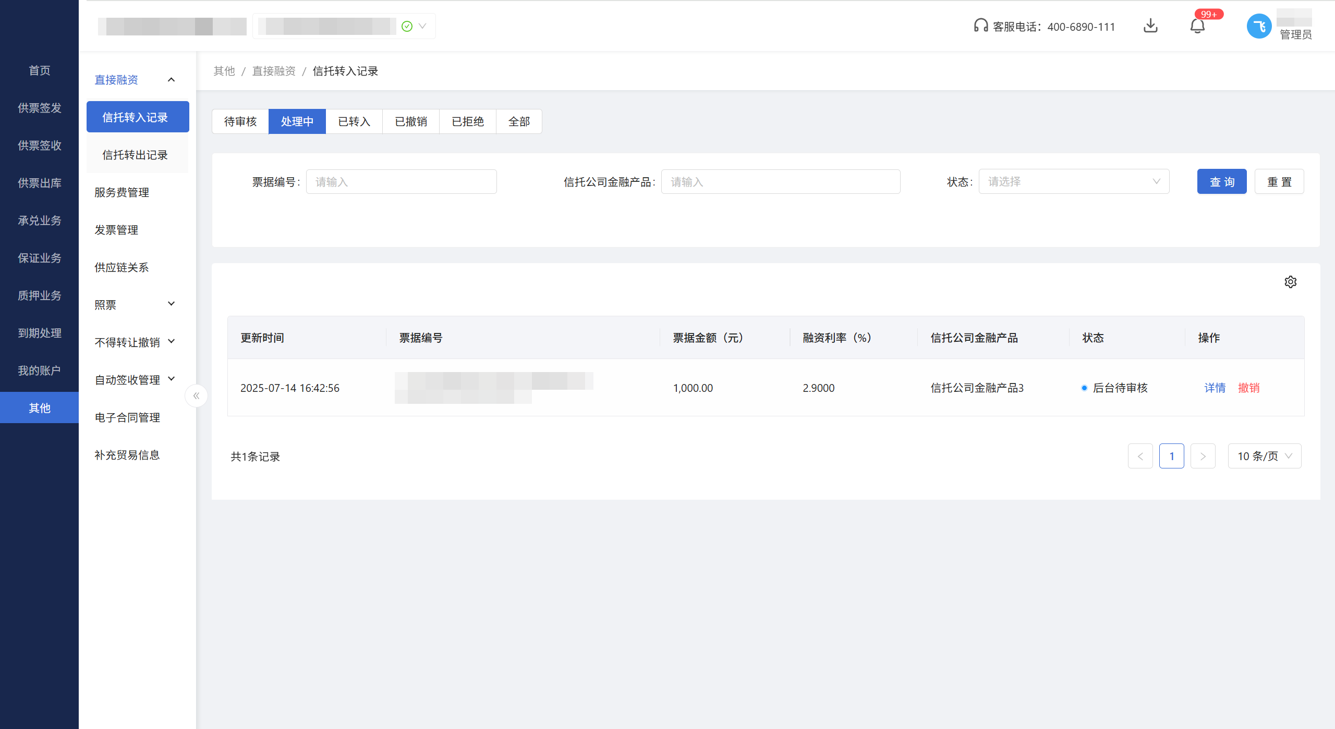Open the 状态 select dropdown
Viewport: 1335px width, 729px height.
pyautogui.click(x=1073, y=181)
